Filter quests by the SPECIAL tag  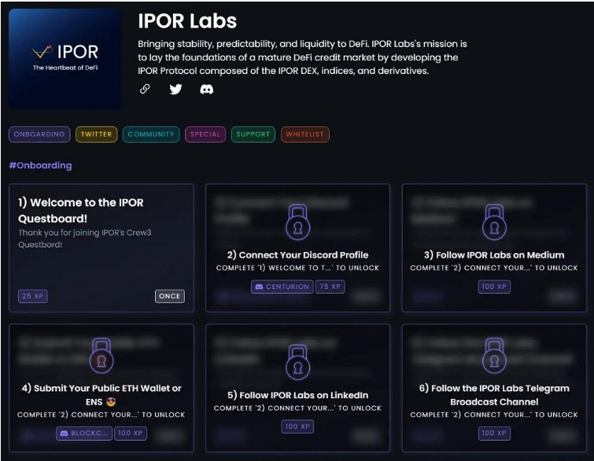pos(205,134)
